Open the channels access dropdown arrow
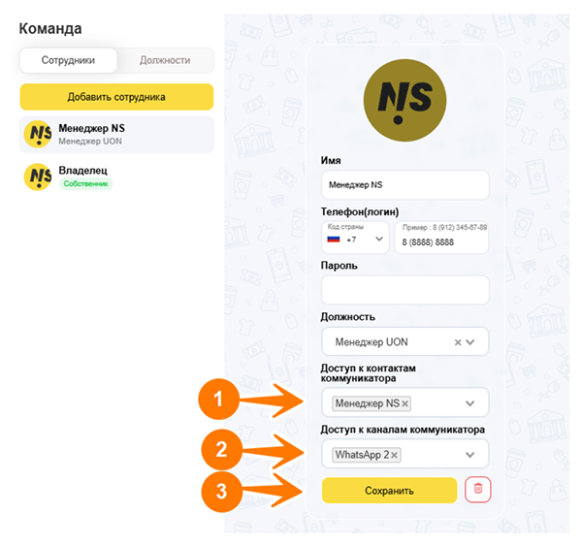The width and height of the screenshot is (582, 546). (470, 455)
